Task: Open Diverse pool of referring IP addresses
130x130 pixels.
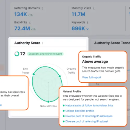Action: (x=89, y=116)
